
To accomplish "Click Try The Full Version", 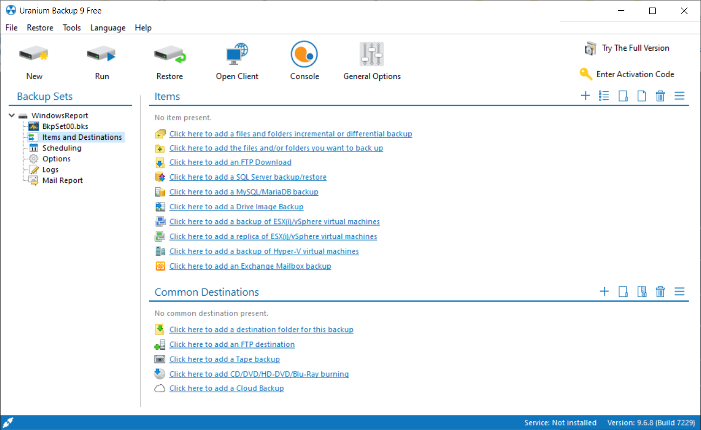I will 635,48.
